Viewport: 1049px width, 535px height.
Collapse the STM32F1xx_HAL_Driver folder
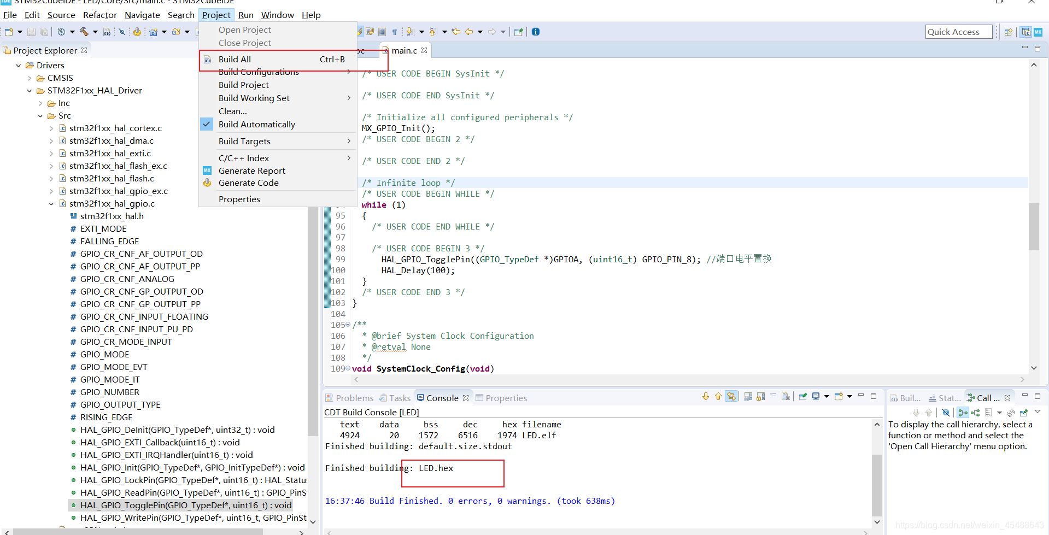[x=30, y=91]
